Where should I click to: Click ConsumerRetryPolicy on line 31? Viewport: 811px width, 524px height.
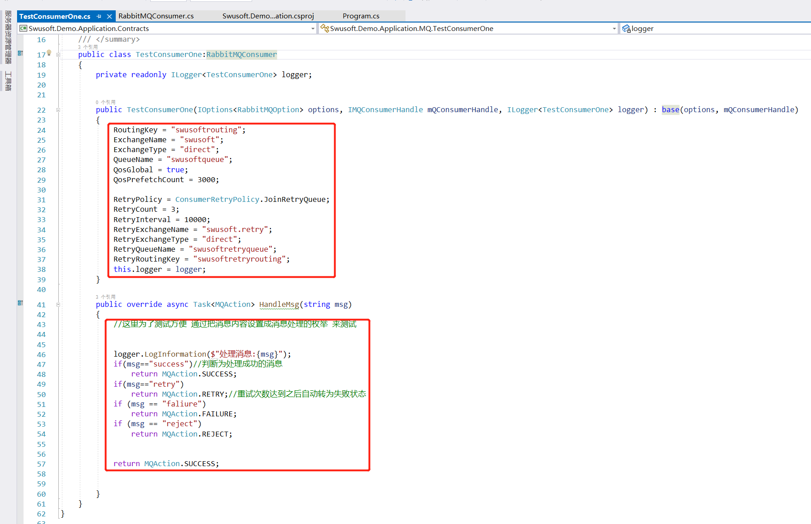pos(217,199)
